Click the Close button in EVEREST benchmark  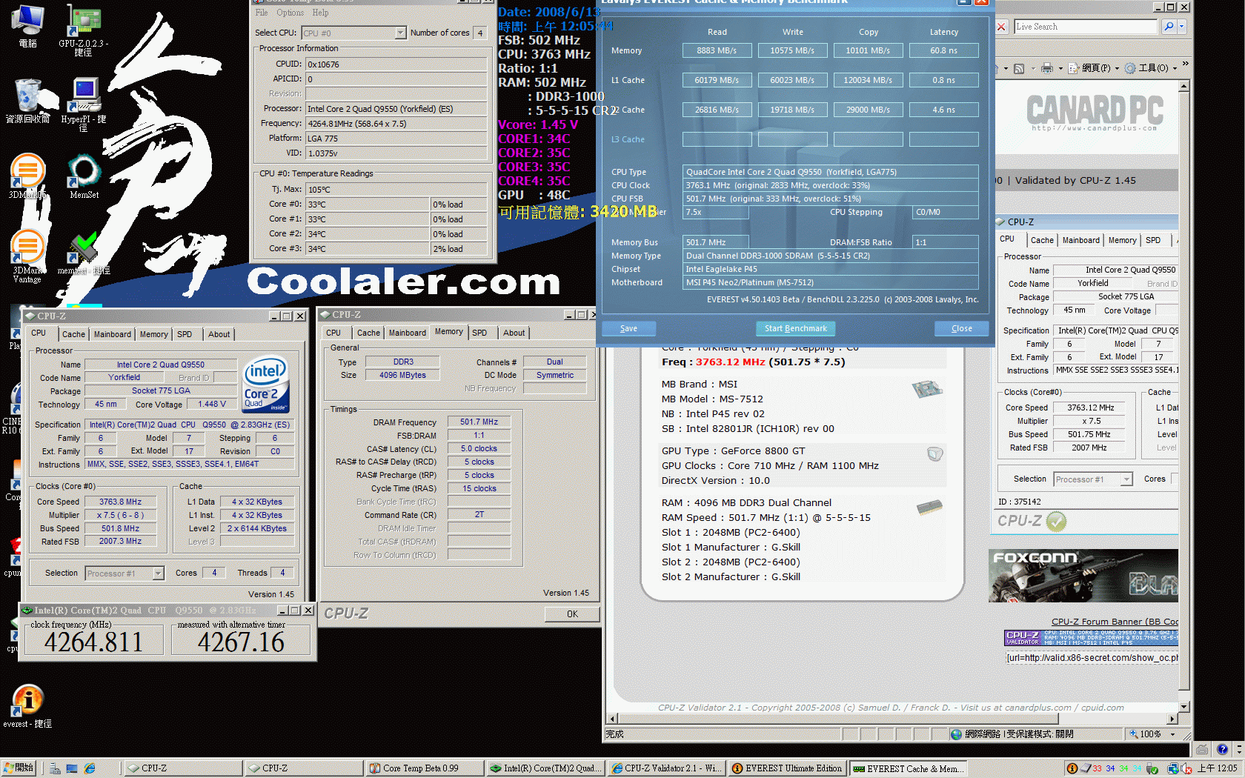click(x=961, y=328)
